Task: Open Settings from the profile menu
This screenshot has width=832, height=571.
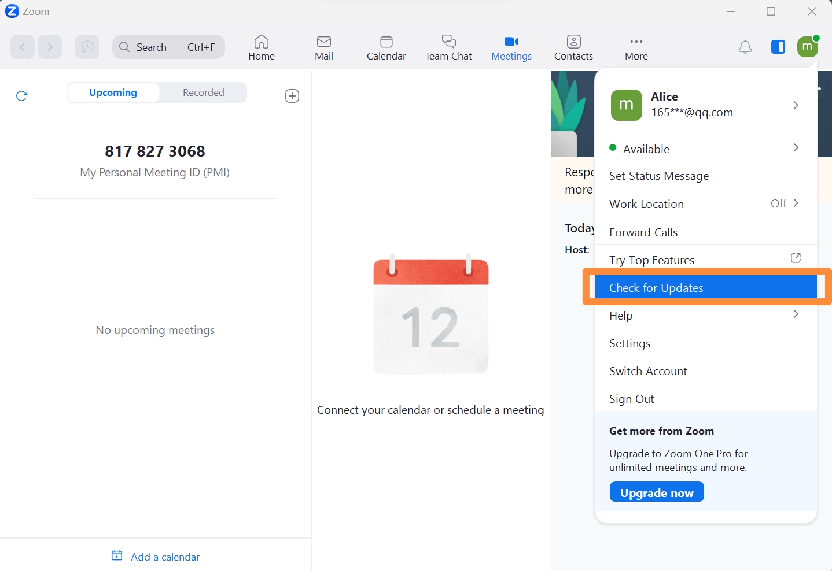Action: (x=706, y=343)
